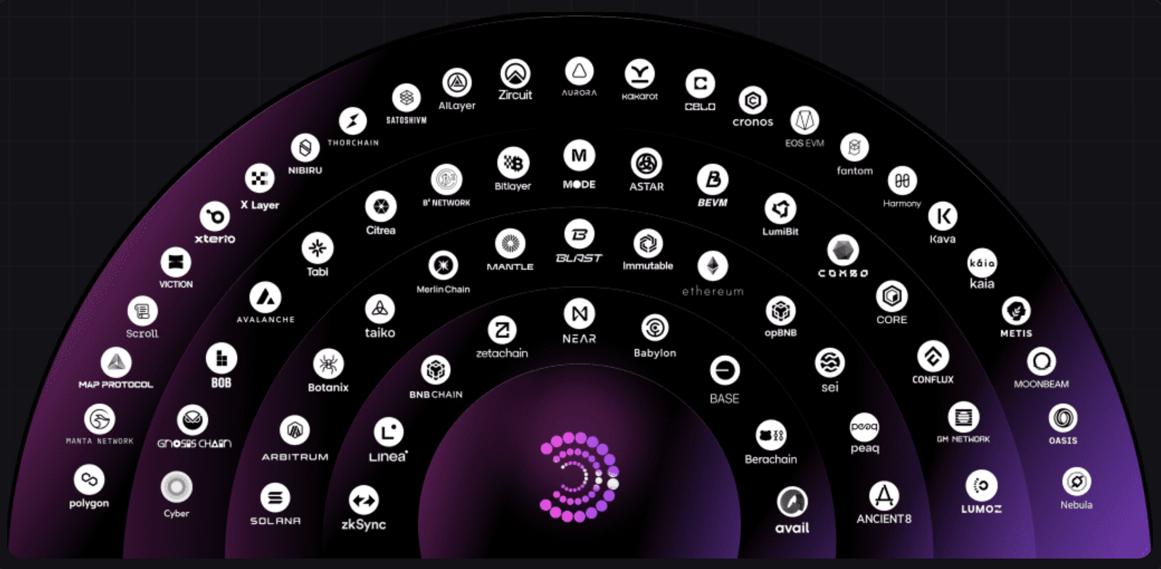Open the Arbitrum icon
The width and height of the screenshot is (1161, 569).
pos(295,430)
